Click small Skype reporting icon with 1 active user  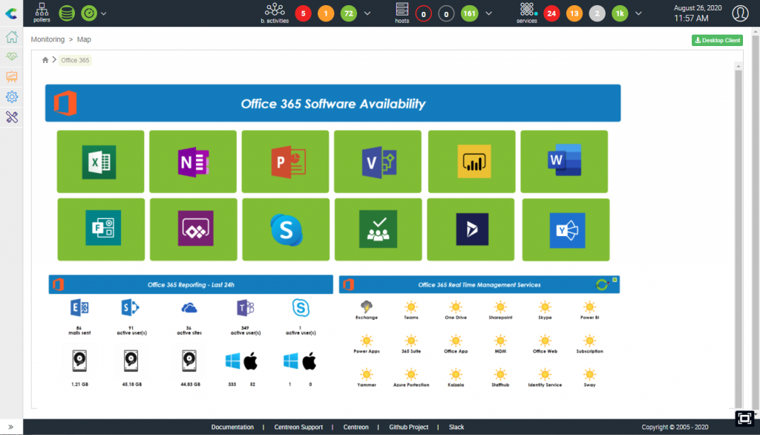point(301,308)
